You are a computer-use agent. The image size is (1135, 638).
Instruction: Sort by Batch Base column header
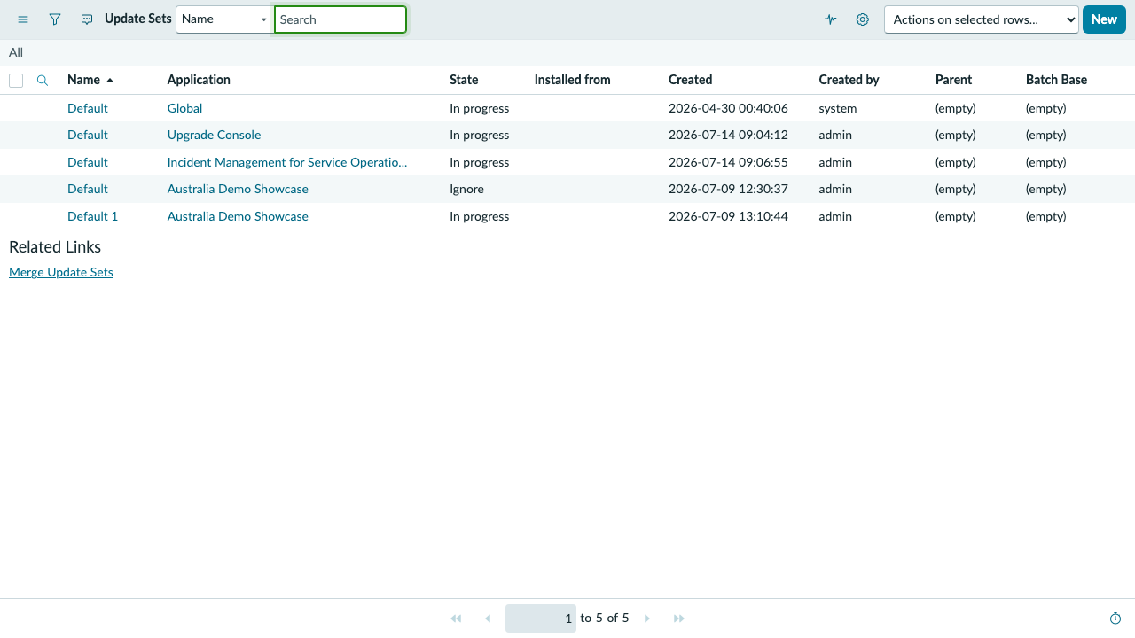coord(1056,80)
